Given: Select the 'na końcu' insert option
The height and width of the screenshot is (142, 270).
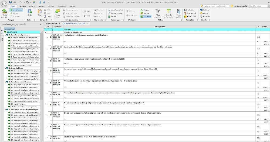Looking at the screenshot, I should coord(16,10).
